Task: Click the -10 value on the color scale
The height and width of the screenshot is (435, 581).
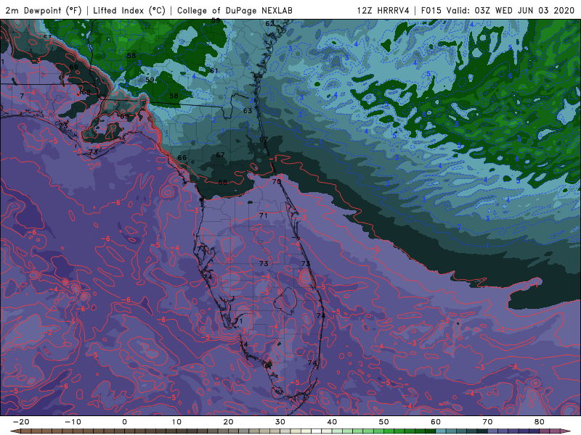Action: pyautogui.click(x=73, y=422)
